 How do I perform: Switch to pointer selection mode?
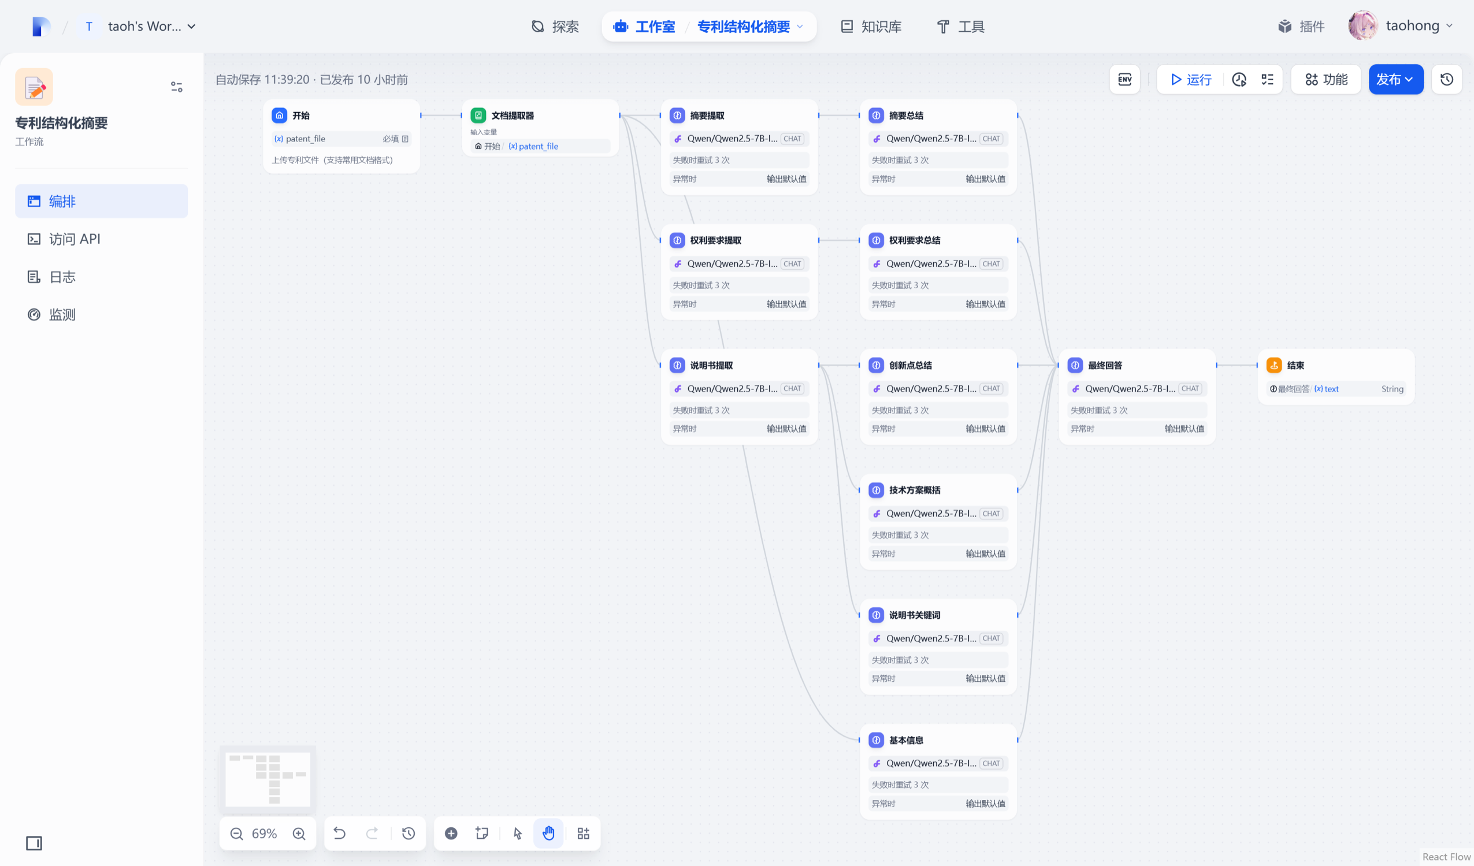click(x=518, y=833)
